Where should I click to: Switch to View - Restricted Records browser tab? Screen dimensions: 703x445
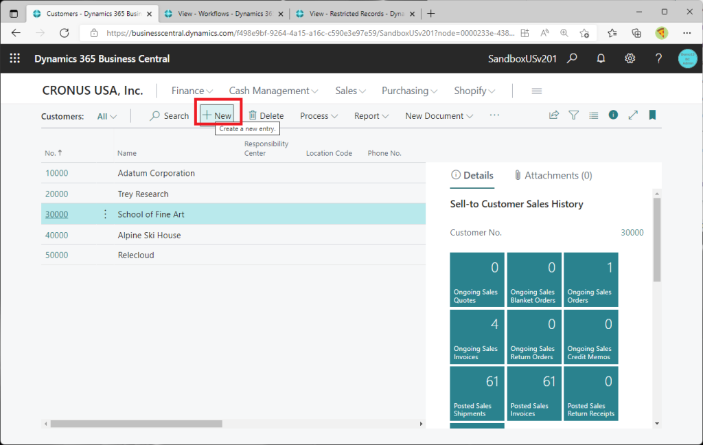click(356, 14)
